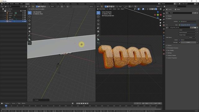Expand the Volume panel
The width and height of the screenshot is (199, 112).
[169, 45]
